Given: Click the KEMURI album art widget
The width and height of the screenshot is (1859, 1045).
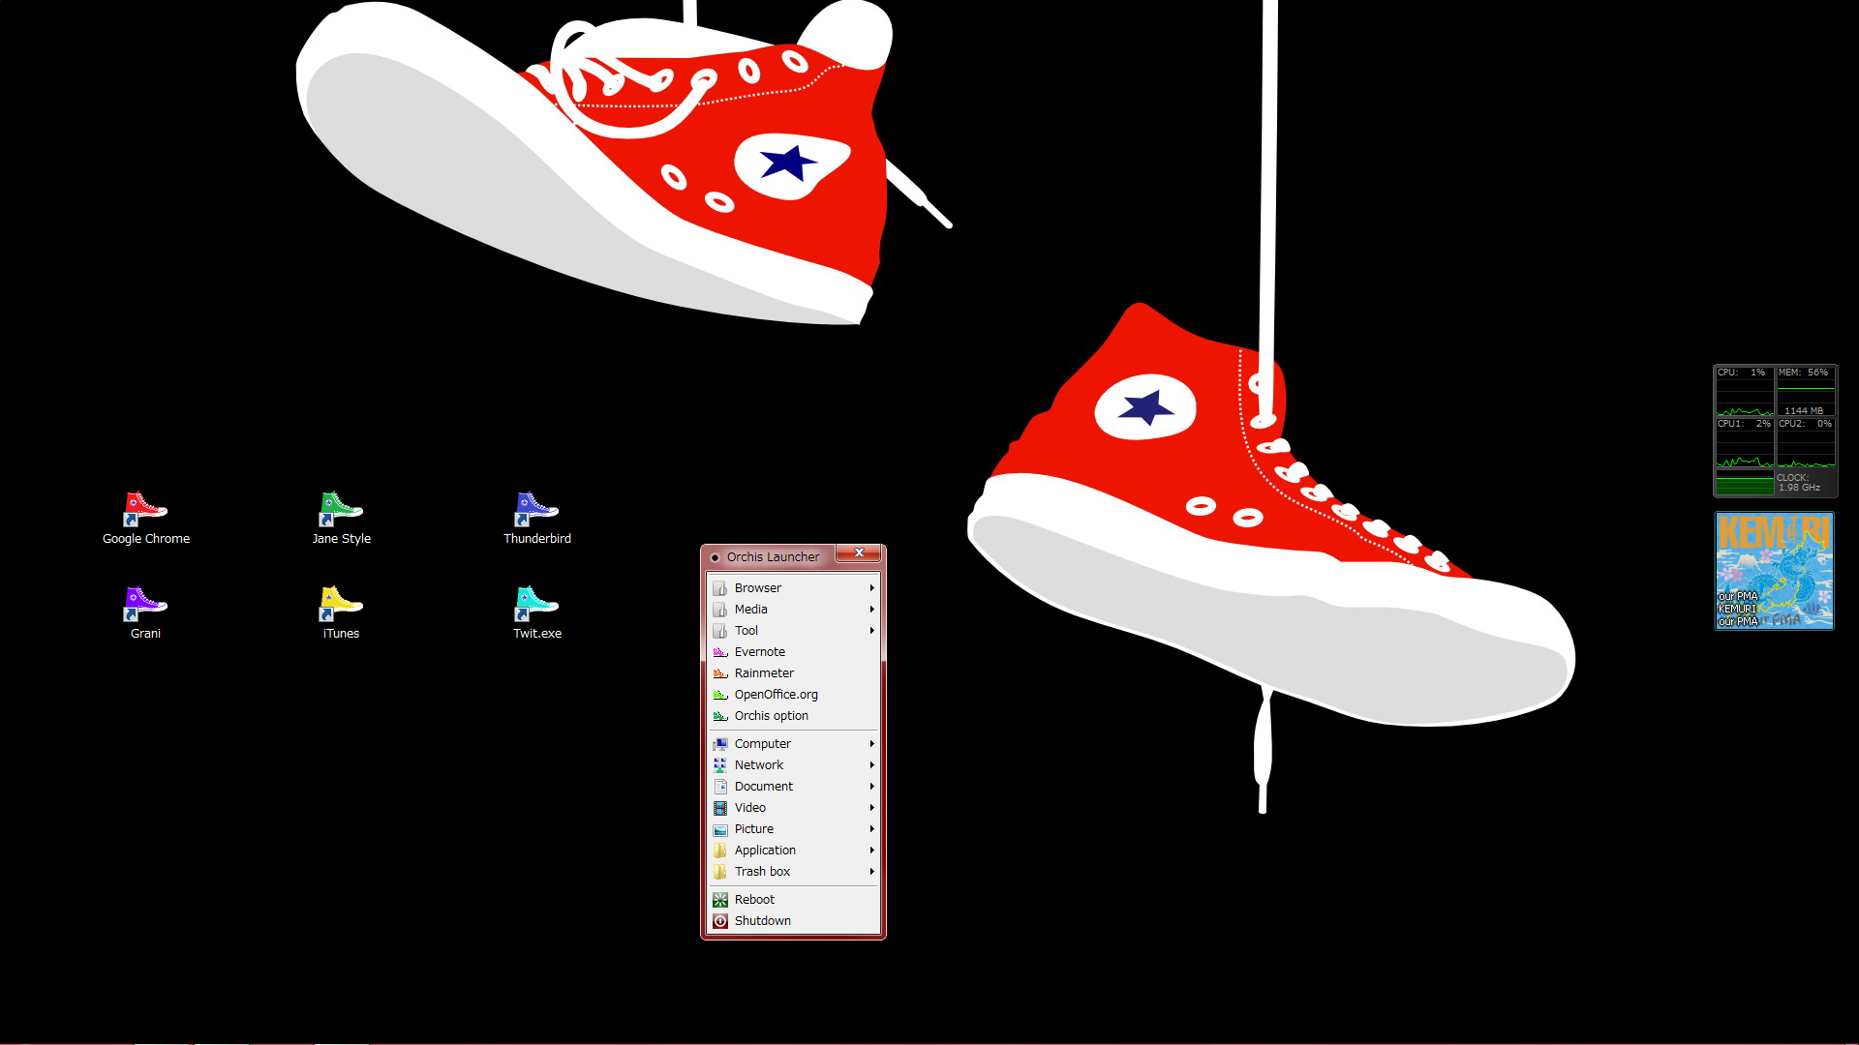Looking at the screenshot, I should [x=1774, y=571].
